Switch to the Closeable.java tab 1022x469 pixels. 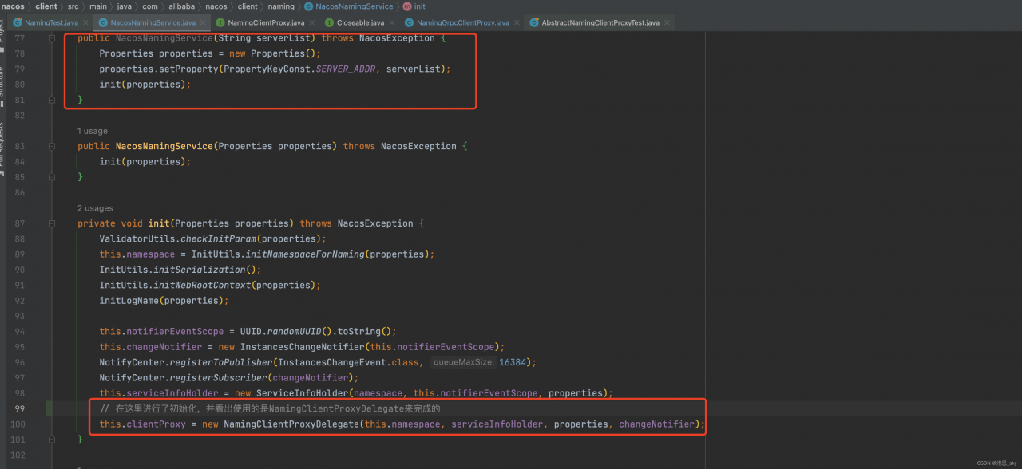360,22
